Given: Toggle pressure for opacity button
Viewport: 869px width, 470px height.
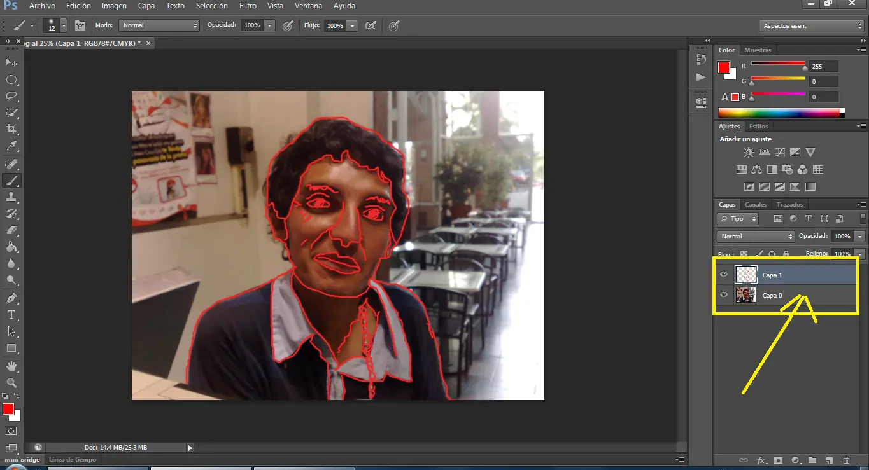Looking at the screenshot, I should coord(288,25).
